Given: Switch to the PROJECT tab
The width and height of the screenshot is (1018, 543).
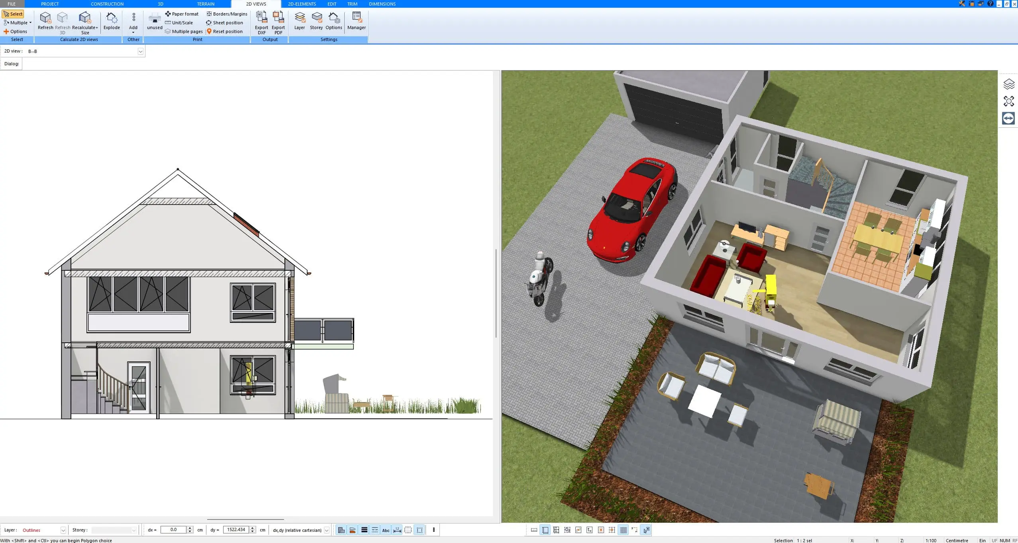Looking at the screenshot, I should coord(50,4).
